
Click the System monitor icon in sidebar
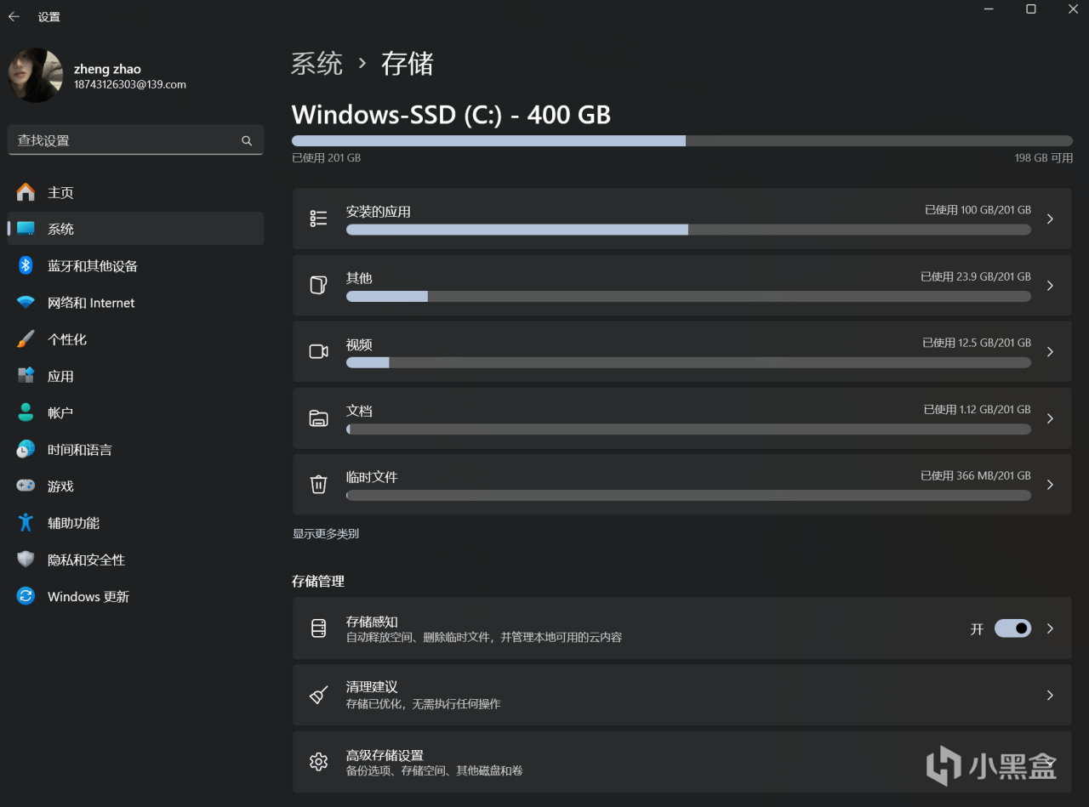point(26,229)
